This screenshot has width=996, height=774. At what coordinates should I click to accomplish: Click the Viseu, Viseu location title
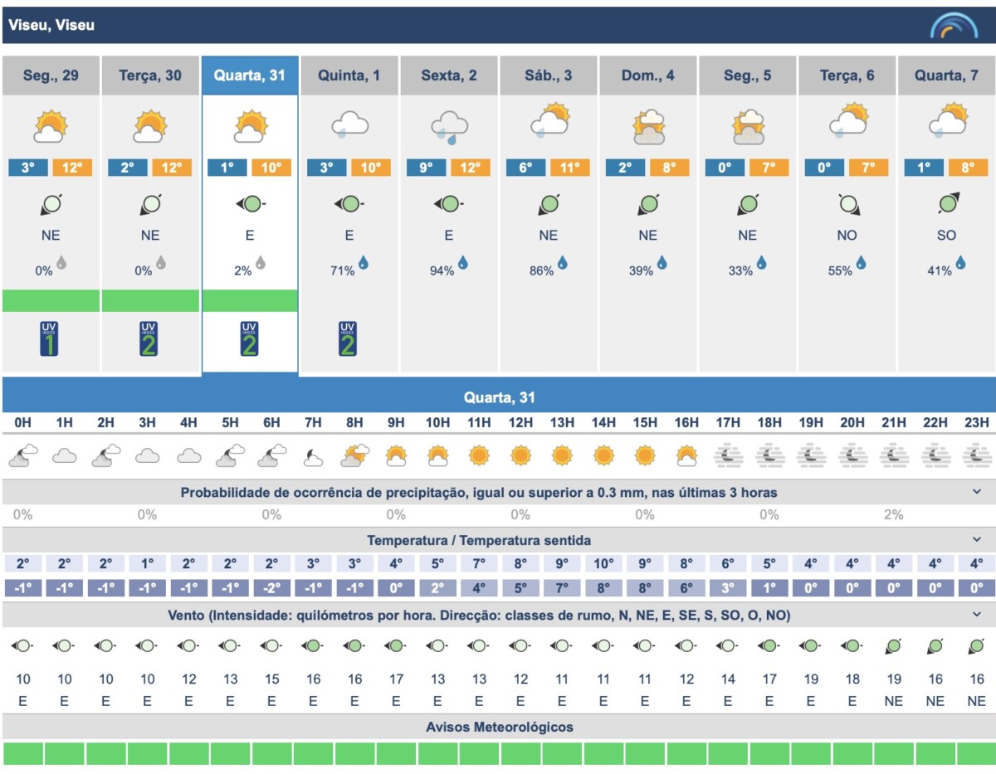[51, 25]
